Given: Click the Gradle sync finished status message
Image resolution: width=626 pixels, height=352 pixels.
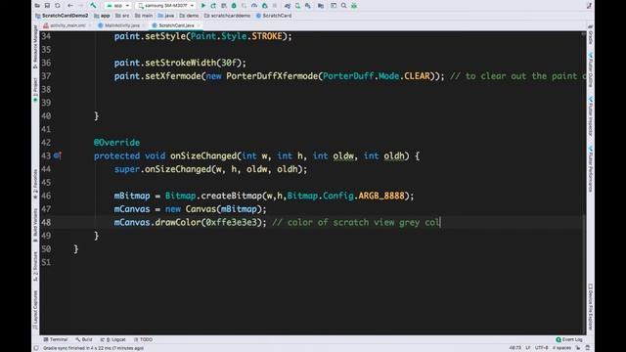Looking at the screenshot, I should point(94,348).
